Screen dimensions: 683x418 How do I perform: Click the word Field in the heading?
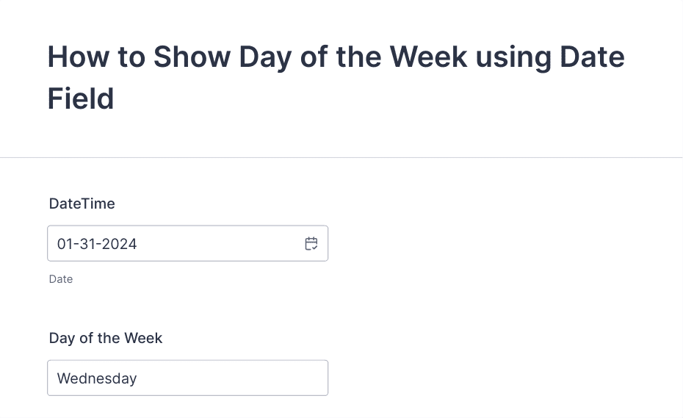point(81,98)
